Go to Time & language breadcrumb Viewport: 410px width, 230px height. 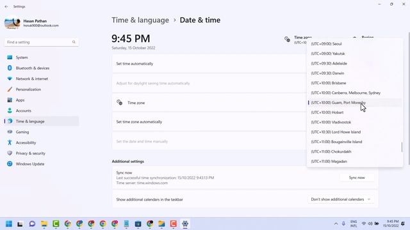140,20
